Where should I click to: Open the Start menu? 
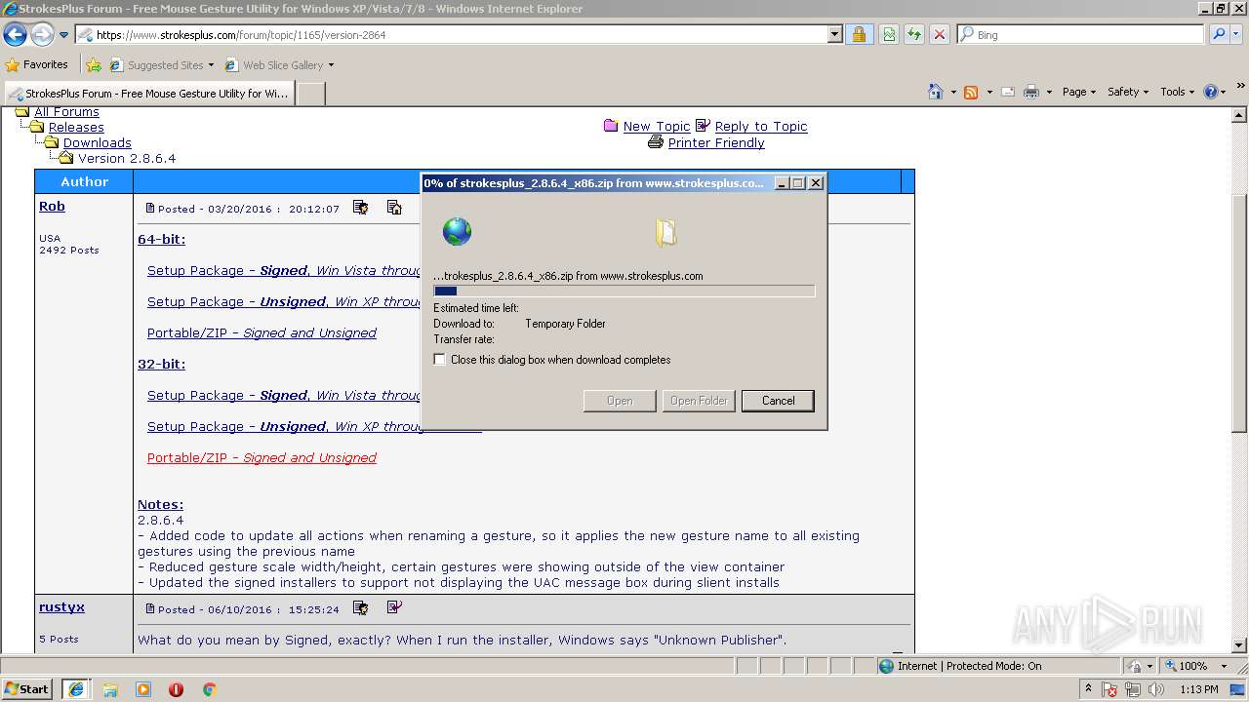tap(27, 689)
